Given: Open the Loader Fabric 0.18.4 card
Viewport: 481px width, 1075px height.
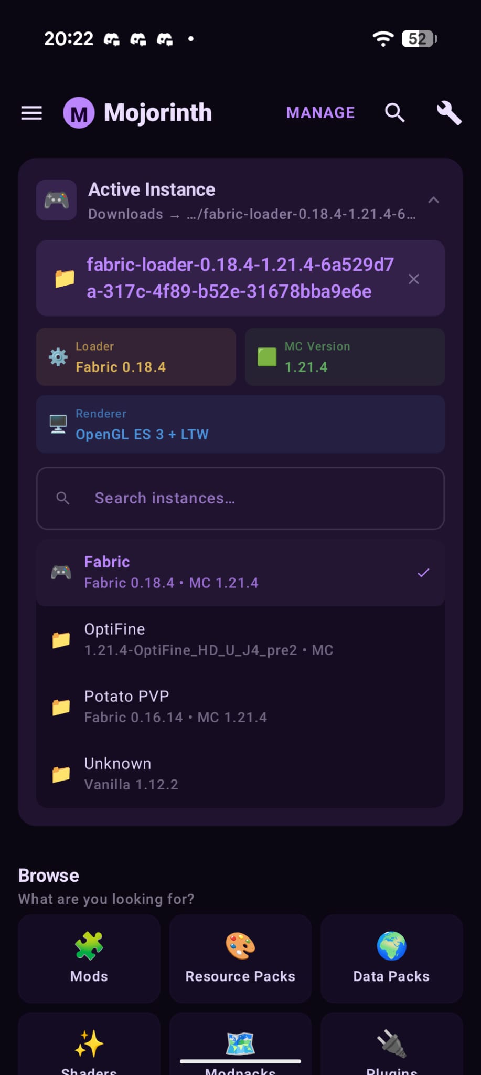Looking at the screenshot, I should (x=135, y=357).
